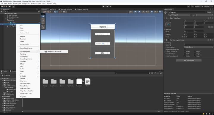Open the GameObject menu
The height and width of the screenshot is (115, 214).
pyautogui.click(x=17, y=4)
